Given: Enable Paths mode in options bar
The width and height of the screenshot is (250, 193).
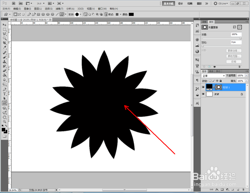Looking at the screenshot, I should (19, 14).
